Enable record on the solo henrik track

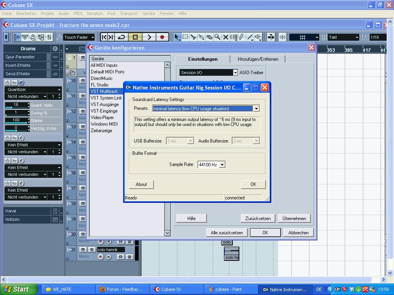coord(100,257)
